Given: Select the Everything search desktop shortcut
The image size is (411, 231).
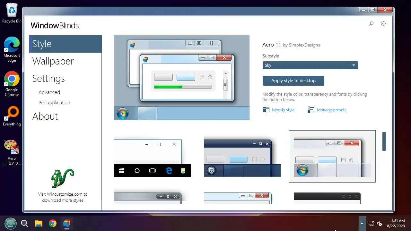Looking at the screenshot, I should click(x=12, y=116).
